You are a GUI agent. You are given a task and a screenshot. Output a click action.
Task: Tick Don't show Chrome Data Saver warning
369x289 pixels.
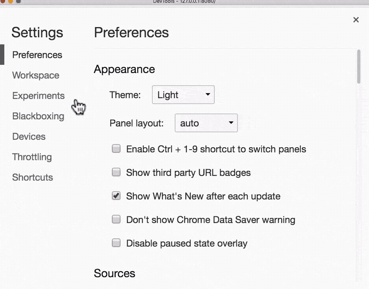click(x=116, y=219)
